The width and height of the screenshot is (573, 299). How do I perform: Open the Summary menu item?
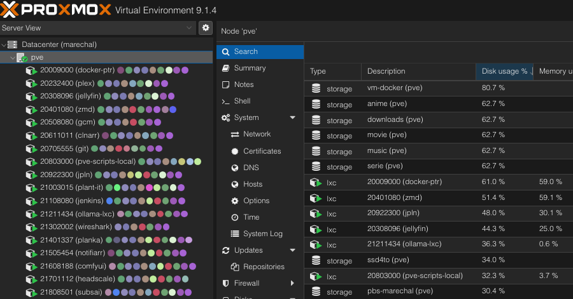pyautogui.click(x=250, y=68)
